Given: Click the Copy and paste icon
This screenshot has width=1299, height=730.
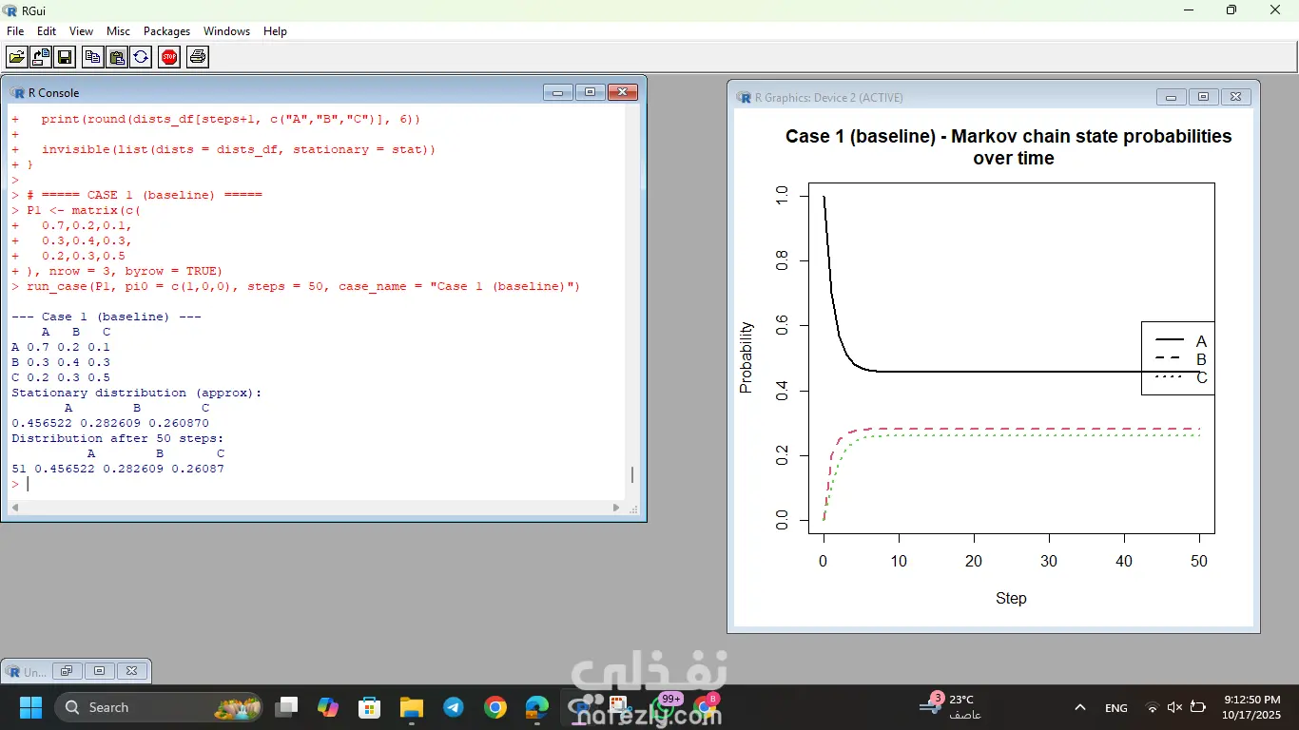Looking at the screenshot, I should 141,57.
